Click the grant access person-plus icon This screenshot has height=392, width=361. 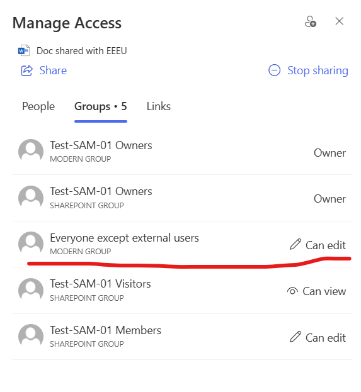tap(311, 21)
